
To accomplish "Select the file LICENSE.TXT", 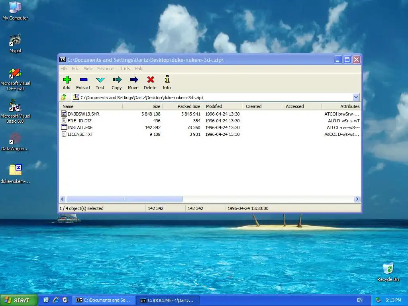I will (80, 134).
